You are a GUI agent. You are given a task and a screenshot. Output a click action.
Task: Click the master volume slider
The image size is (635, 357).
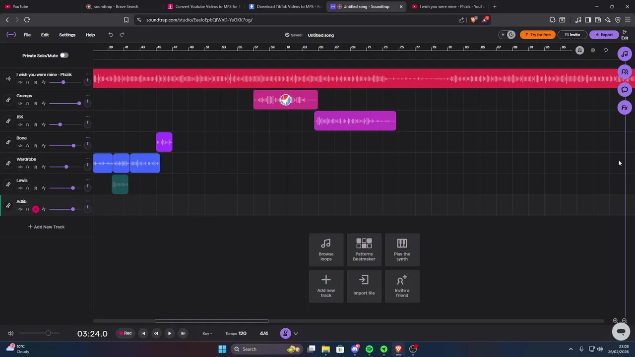point(40,333)
